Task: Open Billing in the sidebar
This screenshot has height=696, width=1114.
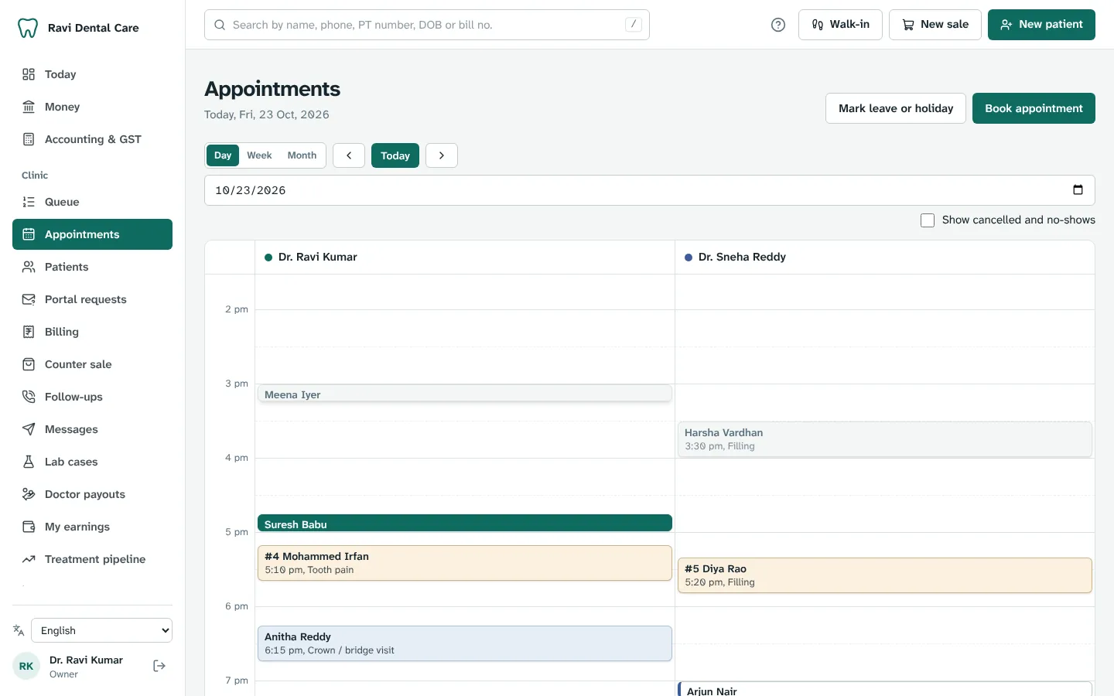Action: pyautogui.click(x=92, y=332)
